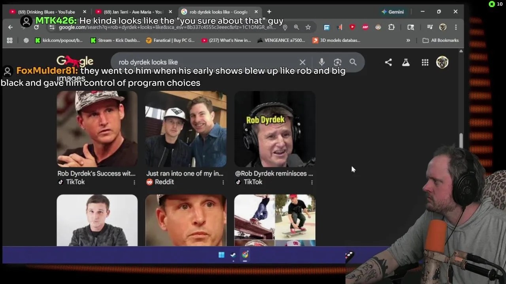
Task: Open the media controls icon in toolbar
Action: (x=430, y=27)
